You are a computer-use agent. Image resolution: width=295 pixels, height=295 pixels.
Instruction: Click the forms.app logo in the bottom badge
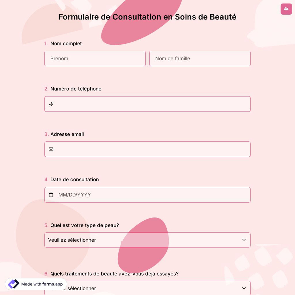click(14, 284)
